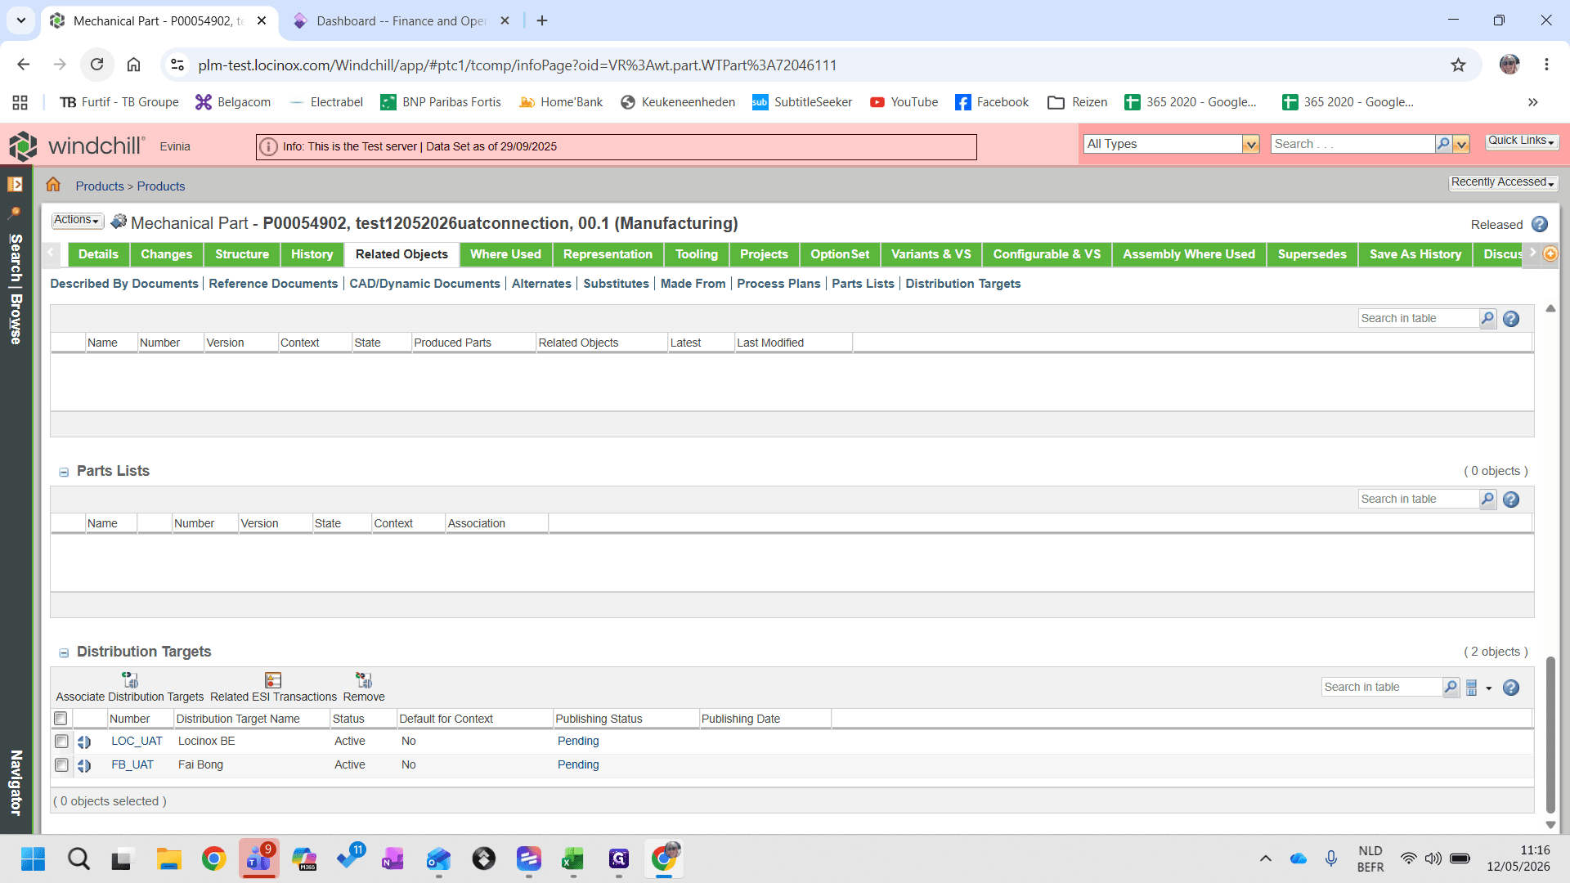This screenshot has width=1570, height=883.
Task: Open the History tab
Action: tap(312, 254)
